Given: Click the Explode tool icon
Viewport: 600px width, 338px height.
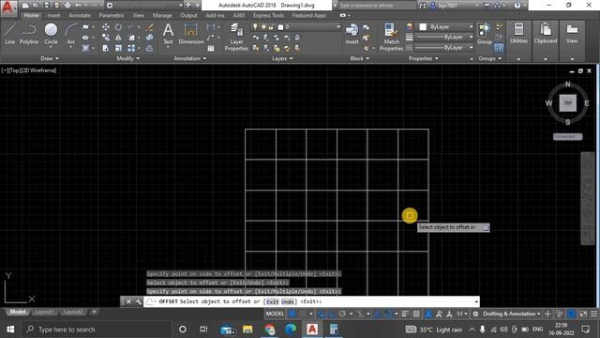Looking at the screenshot, I should coord(150,38).
